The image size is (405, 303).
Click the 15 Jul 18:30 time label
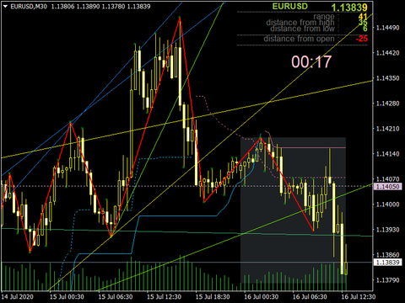(213, 297)
